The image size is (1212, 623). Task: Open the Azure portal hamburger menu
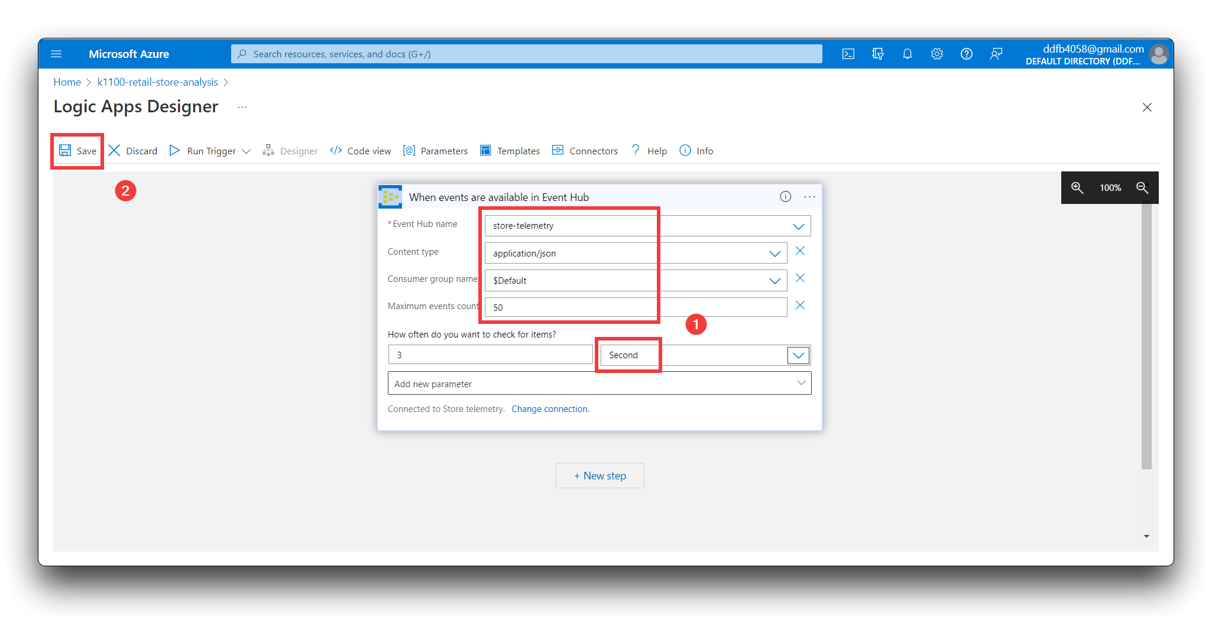coord(56,54)
